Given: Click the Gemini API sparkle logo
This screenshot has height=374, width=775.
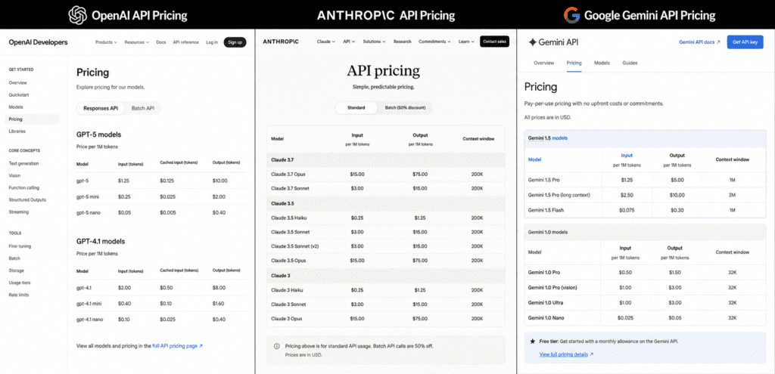Looking at the screenshot, I should click(532, 42).
